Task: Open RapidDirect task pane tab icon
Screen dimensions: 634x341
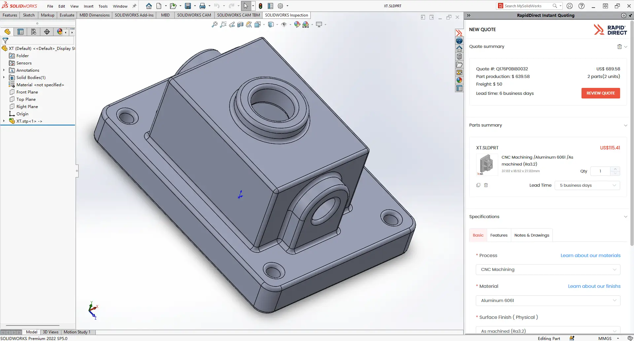Action: (459, 33)
